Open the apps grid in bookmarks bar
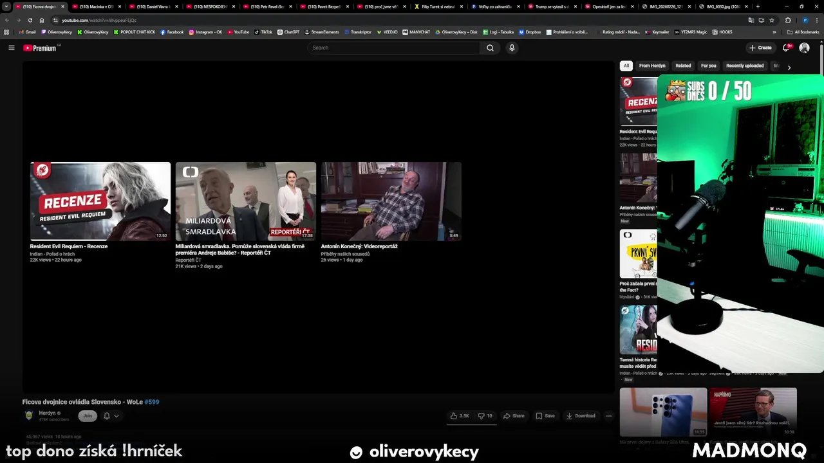Image resolution: width=824 pixels, height=463 pixels. [x=6, y=32]
